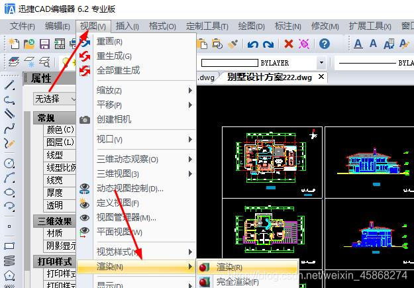This screenshot has height=288, width=414.
Task: Close the 别墅设计方案222.dwg tab
Action: (x=321, y=77)
